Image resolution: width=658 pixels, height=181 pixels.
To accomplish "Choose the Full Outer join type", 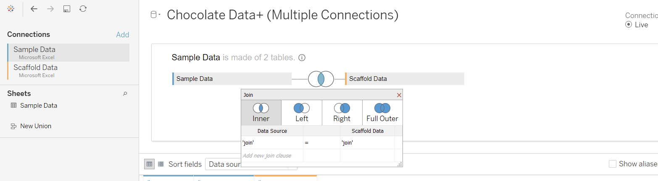I will click(x=382, y=113).
